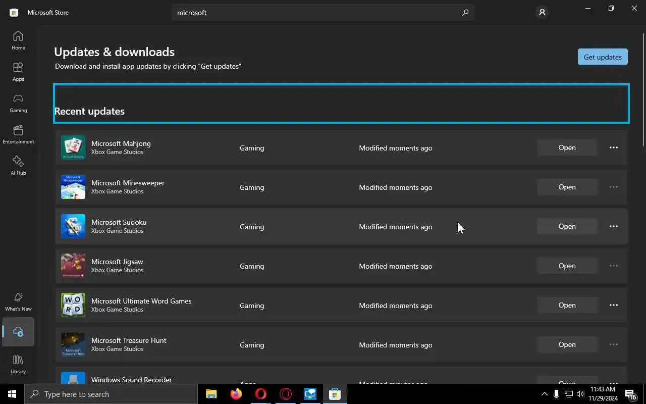Screen dimensions: 646x404
Task: Click the Microsoft Treasure Hunt title text
Action: coord(129,340)
